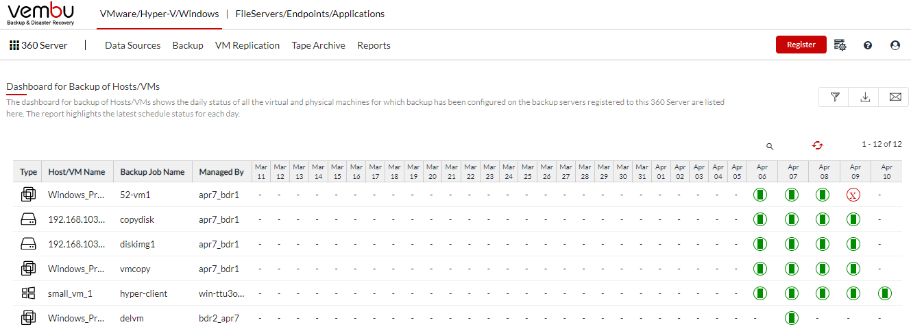Open the Data Sources menu
Screen dimensions: 911x329
tap(132, 45)
